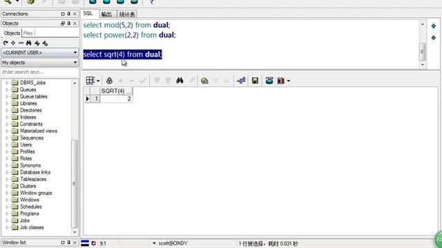
Task: Toggle pin on Window list panel
Action: [69, 242]
